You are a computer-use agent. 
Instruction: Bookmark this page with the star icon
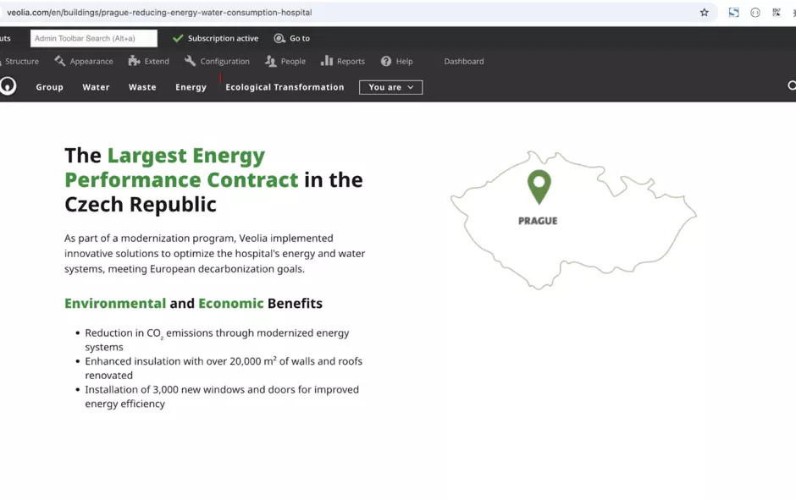[704, 13]
